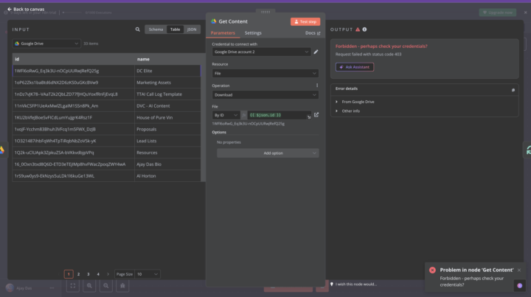The image size is (531, 297).
Task: Select the Lead Lists name cell
Action: 167,141
